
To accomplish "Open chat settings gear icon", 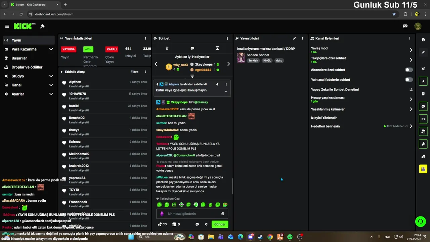I will coord(206,224).
